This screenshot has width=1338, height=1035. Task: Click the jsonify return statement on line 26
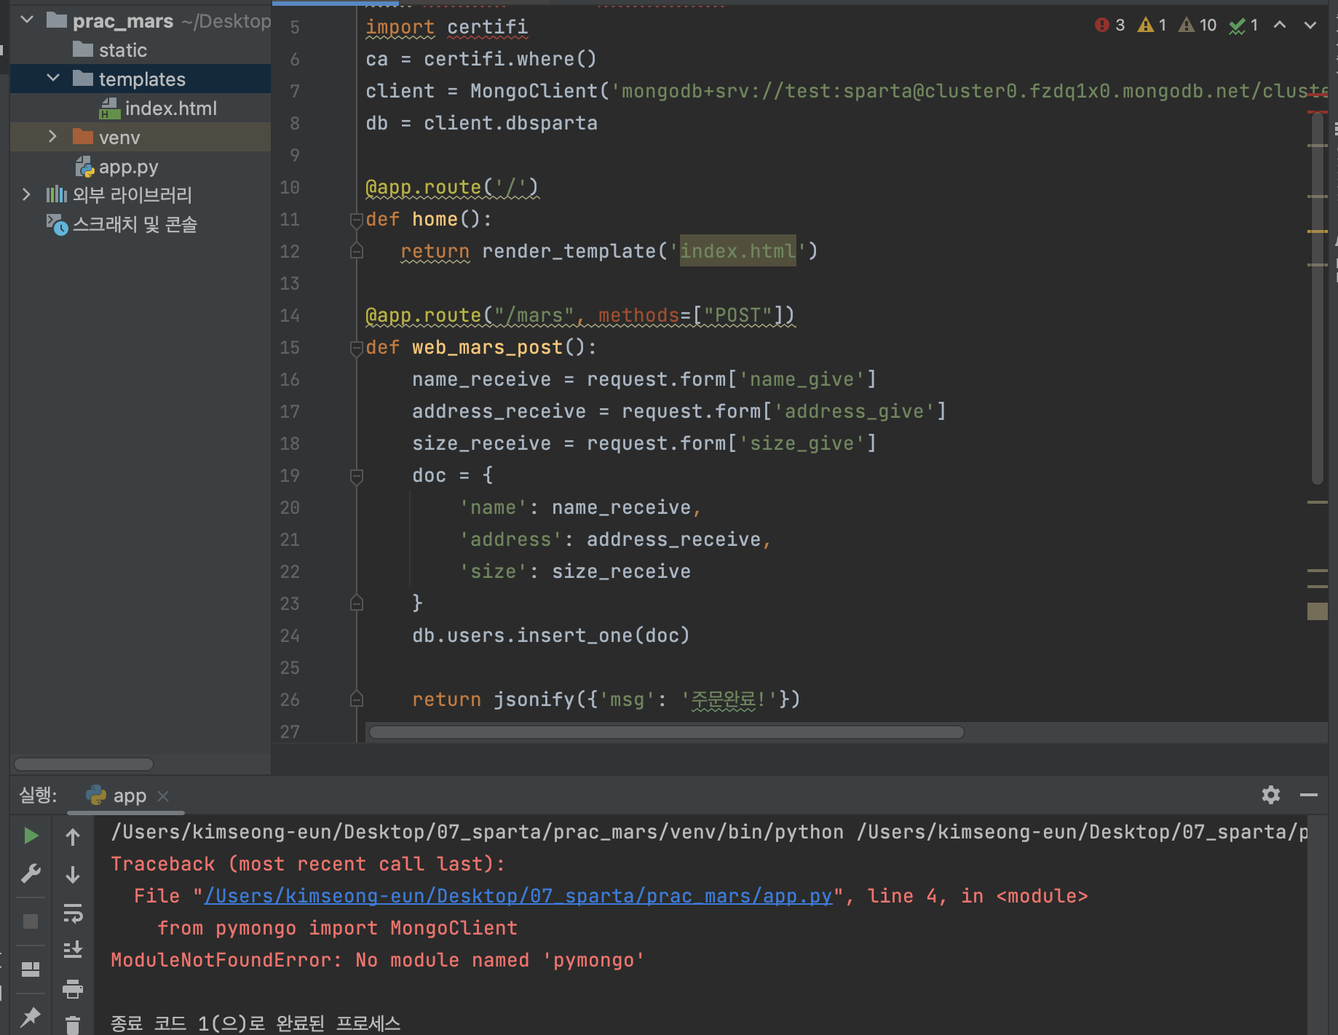point(606,699)
